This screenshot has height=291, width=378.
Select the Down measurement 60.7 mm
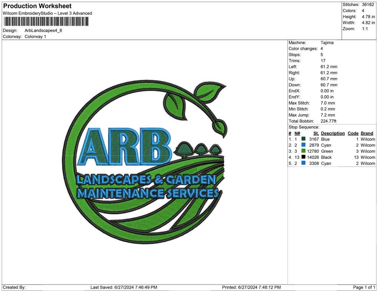329,85
